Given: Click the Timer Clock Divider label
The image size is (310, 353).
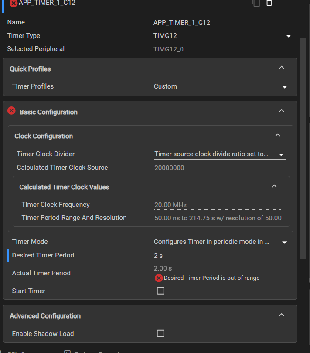Looking at the screenshot, I should (x=46, y=154).
